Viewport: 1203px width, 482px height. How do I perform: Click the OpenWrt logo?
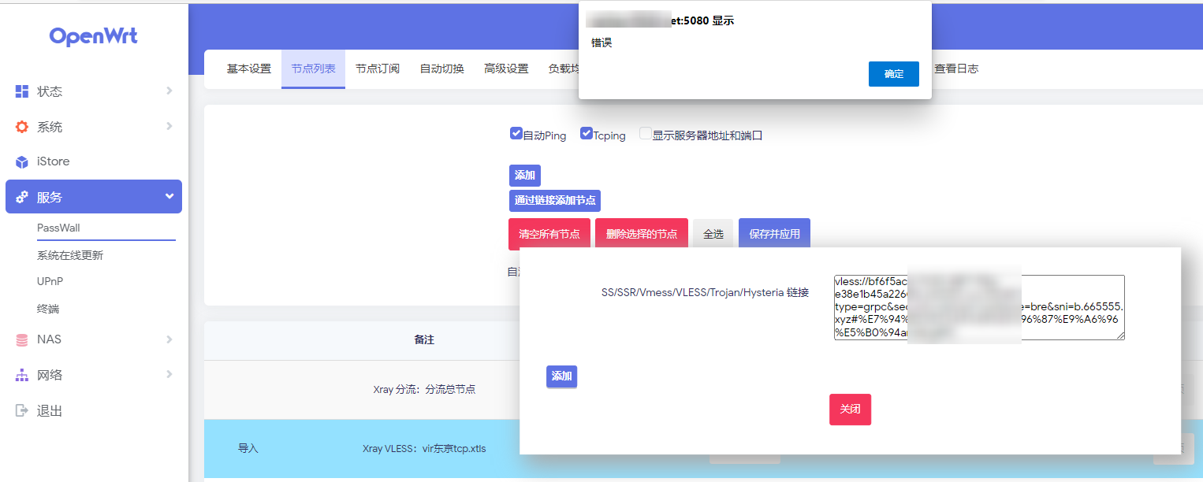93,36
